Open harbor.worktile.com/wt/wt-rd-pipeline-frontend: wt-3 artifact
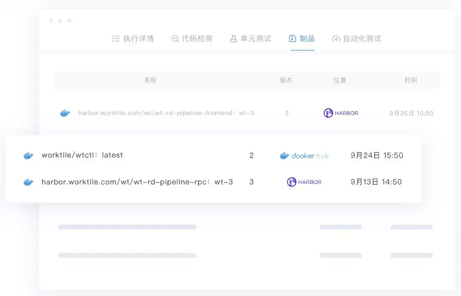The width and height of the screenshot is (461, 296). [166, 113]
